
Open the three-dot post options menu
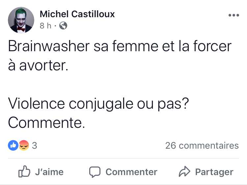(x=234, y=15)
